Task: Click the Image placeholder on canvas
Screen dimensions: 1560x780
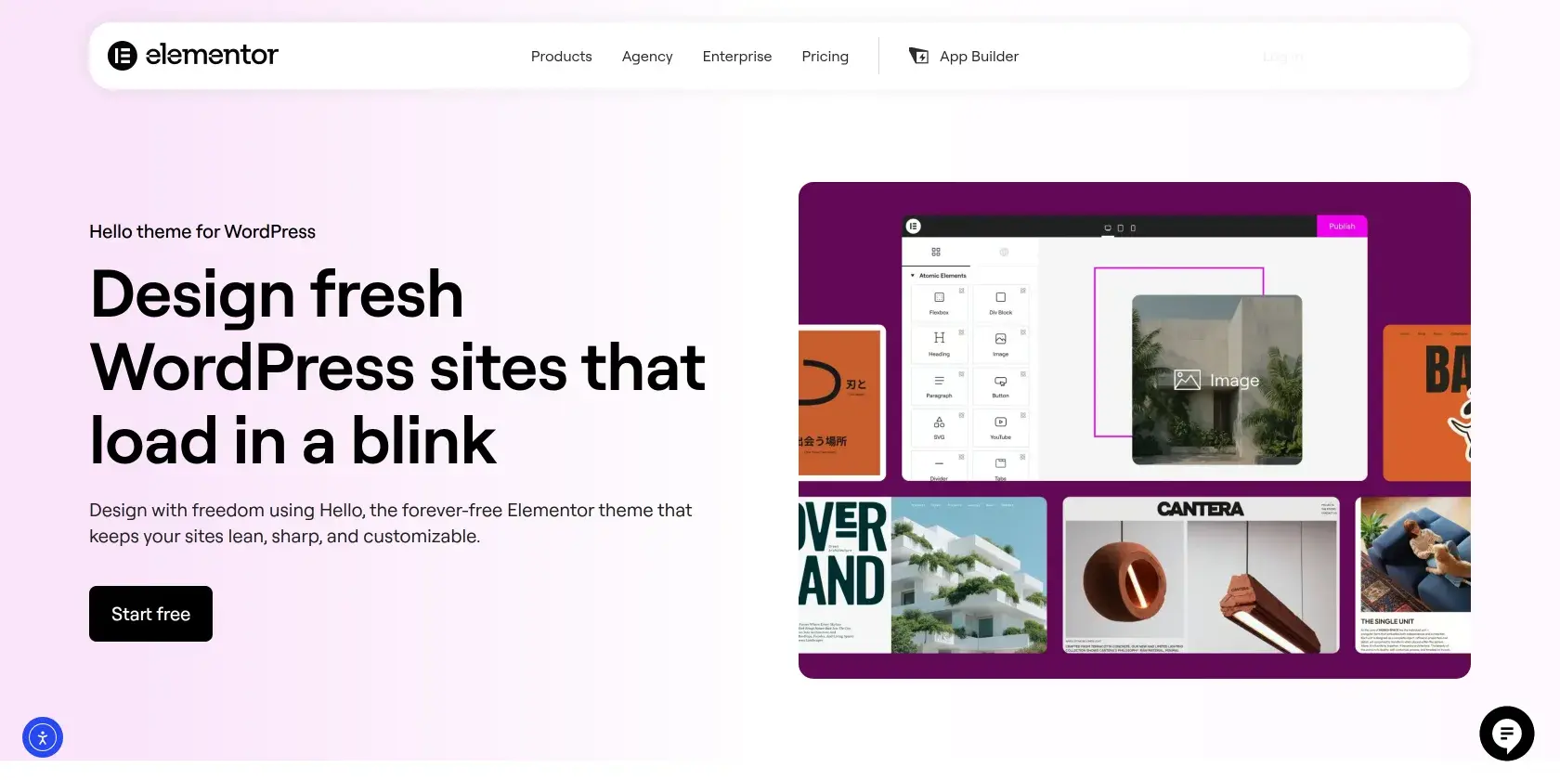Action: pos(1216,380)
